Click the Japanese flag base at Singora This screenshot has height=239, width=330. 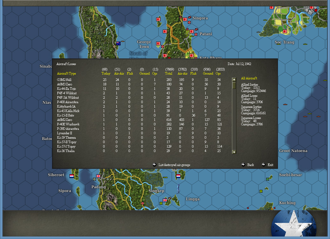185,19
